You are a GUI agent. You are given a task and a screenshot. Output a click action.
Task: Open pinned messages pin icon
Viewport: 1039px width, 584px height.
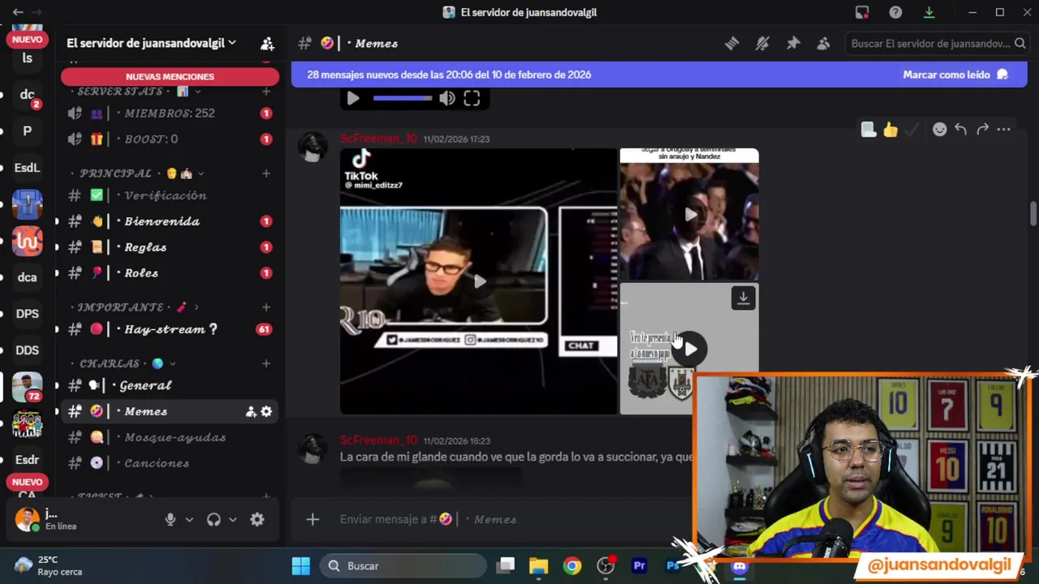[793, 44]
